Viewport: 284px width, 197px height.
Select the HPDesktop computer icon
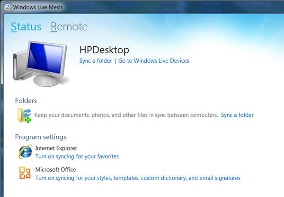coord(41,64)
